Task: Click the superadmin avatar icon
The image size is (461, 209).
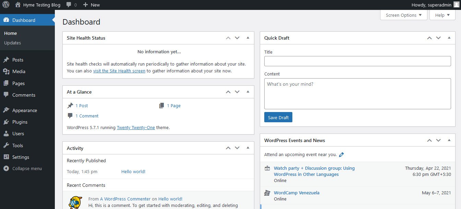Action: click(x=456, y=5)
